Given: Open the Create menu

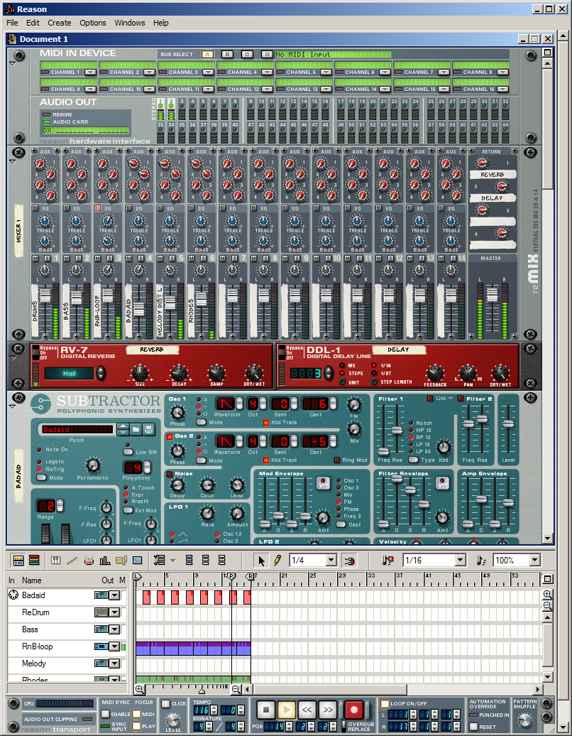Looking at the screenshot, I should [60, 23].
